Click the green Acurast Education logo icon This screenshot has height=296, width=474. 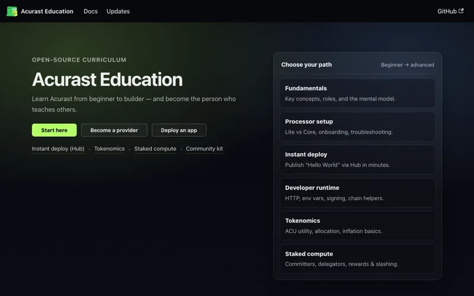[12, 11]
